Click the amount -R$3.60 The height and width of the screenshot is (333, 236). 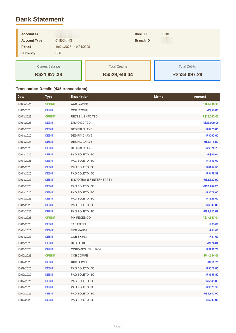point(213,224)
